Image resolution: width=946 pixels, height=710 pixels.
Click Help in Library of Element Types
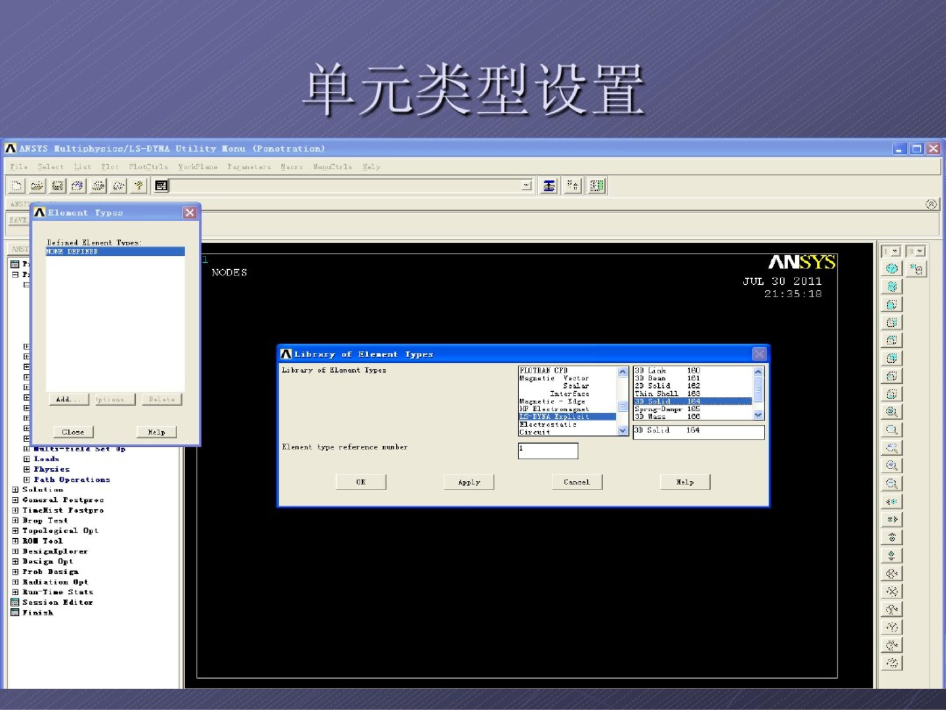(685, 482)
